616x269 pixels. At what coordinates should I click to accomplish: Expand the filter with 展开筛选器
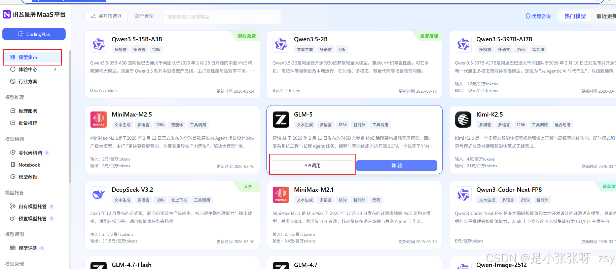click(x=106, y=16)
